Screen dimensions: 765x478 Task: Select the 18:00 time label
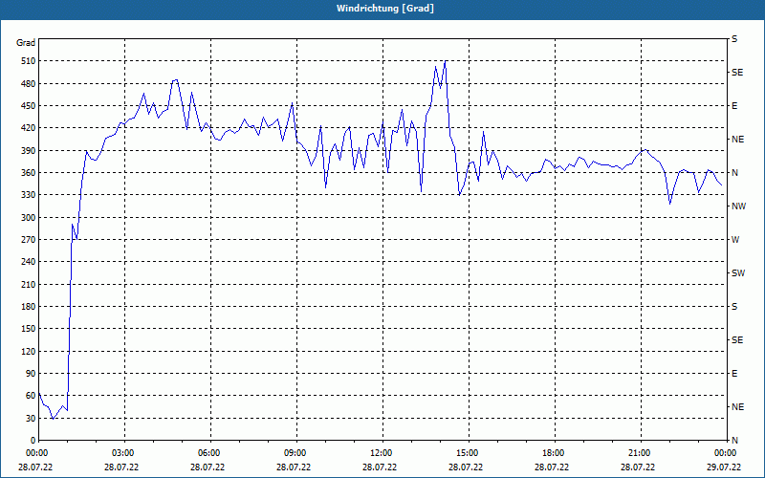tap(552, 453)
